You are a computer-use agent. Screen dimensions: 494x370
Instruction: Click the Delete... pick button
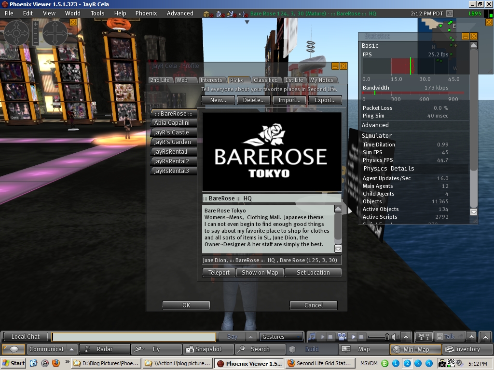(254, 100)
